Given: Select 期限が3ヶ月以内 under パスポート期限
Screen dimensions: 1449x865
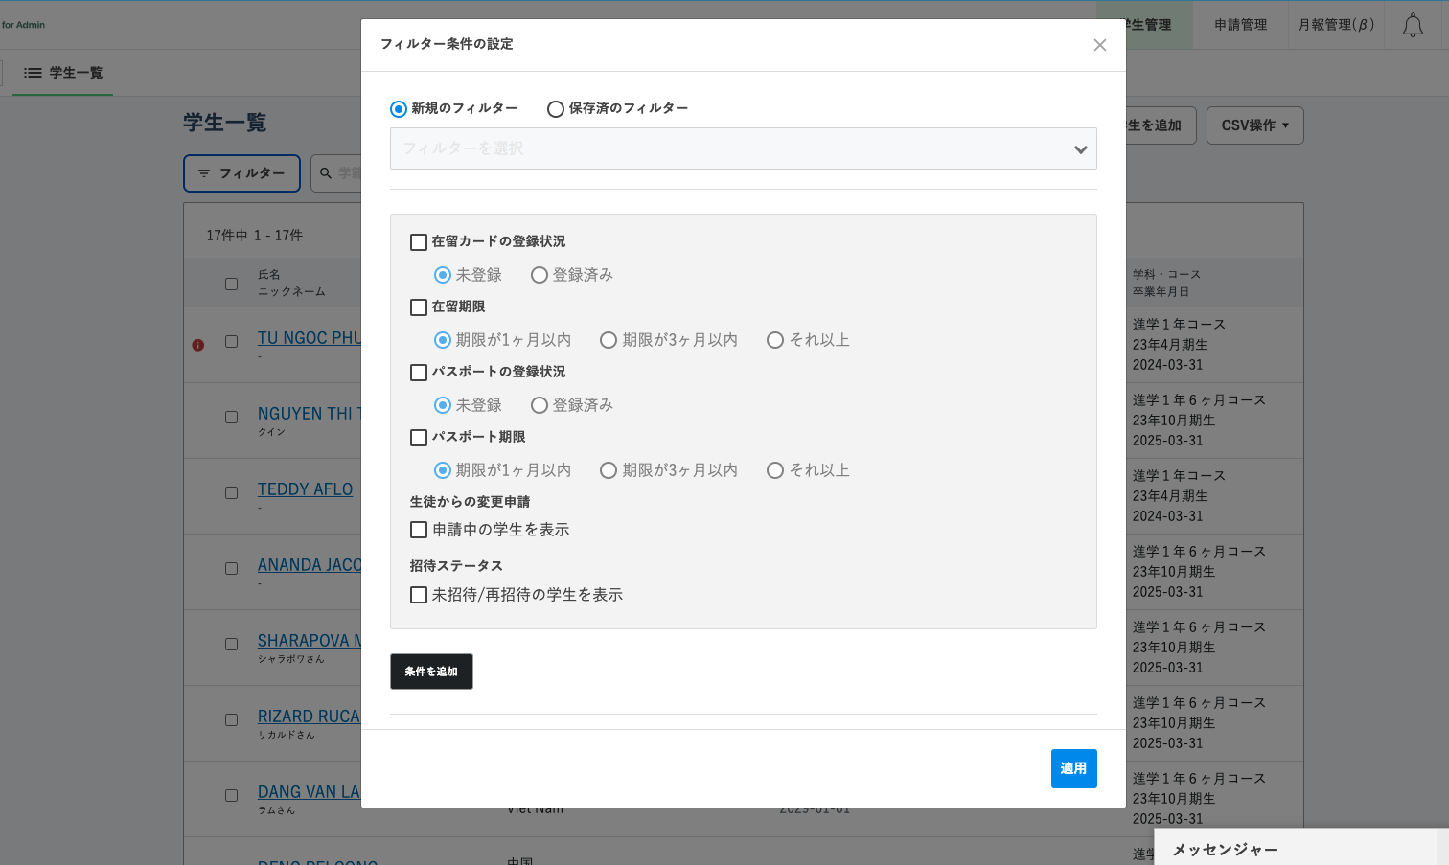Looking at the screenshot, I should tap(609, 470).
